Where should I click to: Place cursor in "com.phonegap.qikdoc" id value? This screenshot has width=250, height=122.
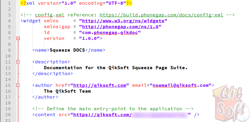coord(110,33)
